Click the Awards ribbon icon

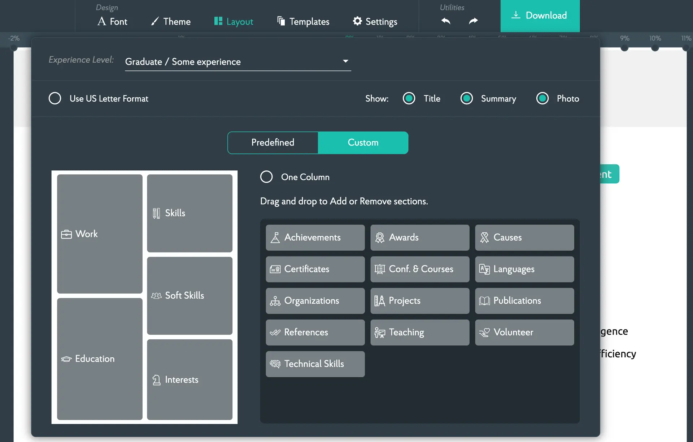click(x=380, y=238)
